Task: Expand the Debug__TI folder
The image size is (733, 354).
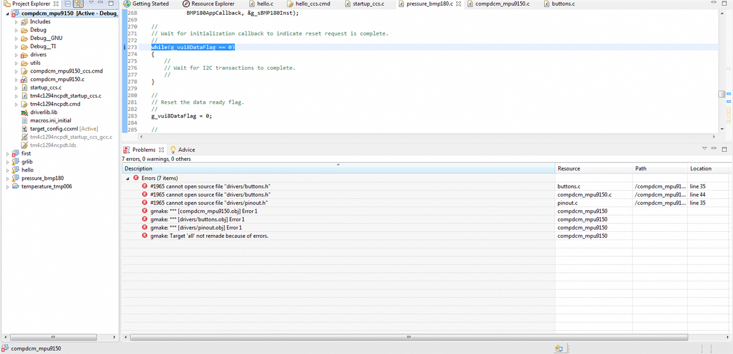Action: point(16,46)
